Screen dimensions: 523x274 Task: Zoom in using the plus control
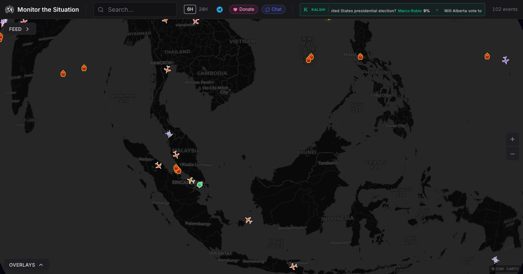click(x=513, y=139)
